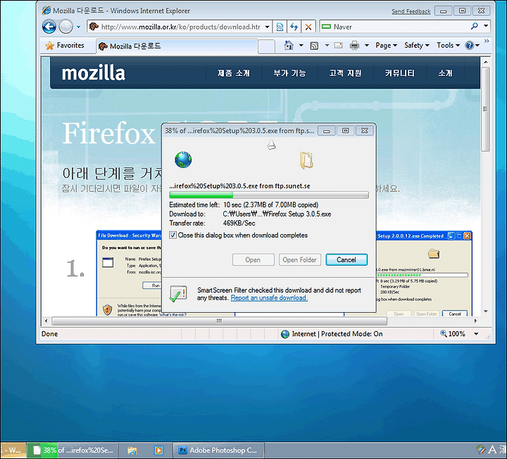Switch to Adobe Photoshop taskbar button
The width and height of the screenshot is (507, 459).
click(219, 451)
